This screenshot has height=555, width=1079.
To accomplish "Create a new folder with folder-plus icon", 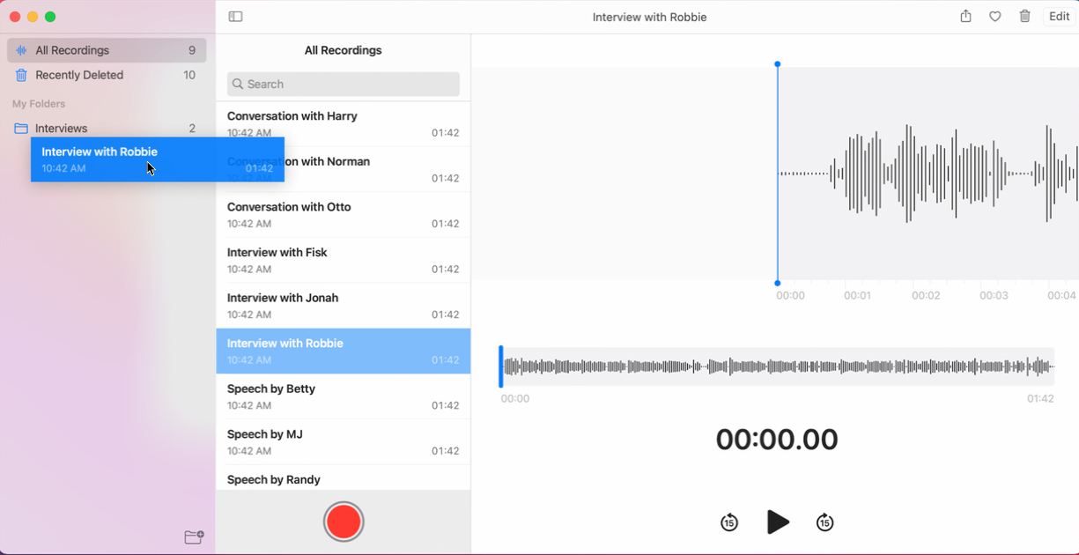I will 194,537.
